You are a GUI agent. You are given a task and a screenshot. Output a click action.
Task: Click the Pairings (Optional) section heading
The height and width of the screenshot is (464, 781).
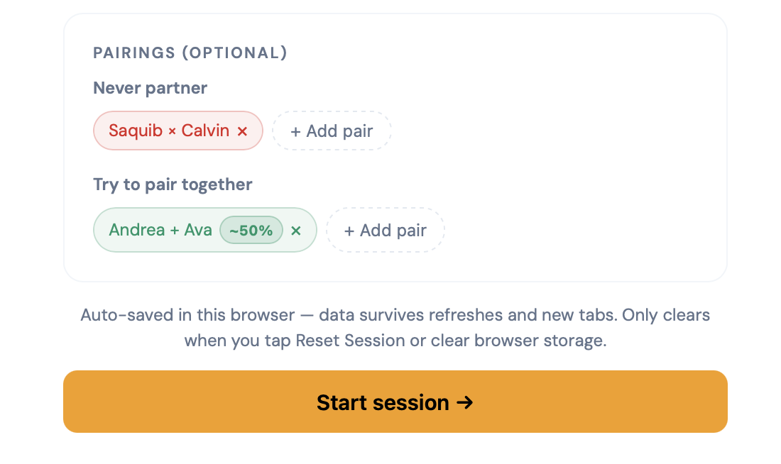pos(190,53)
